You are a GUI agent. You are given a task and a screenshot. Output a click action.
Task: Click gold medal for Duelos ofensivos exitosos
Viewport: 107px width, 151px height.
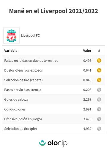pos(99,70)
